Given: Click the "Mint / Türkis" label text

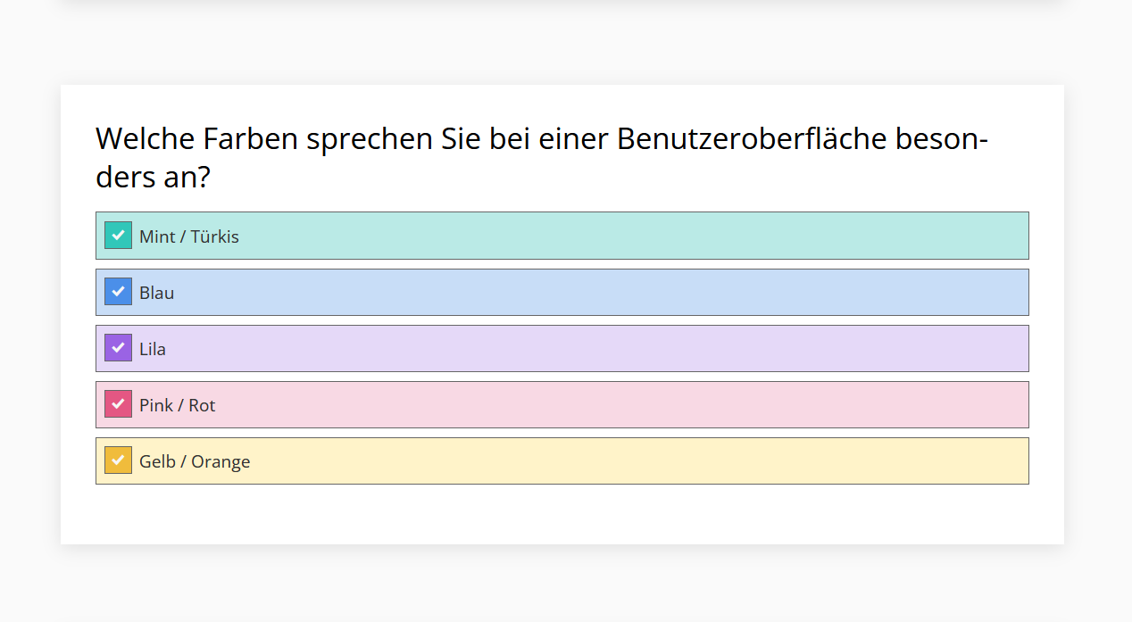Looking at the screenshot, I should 189,236.
